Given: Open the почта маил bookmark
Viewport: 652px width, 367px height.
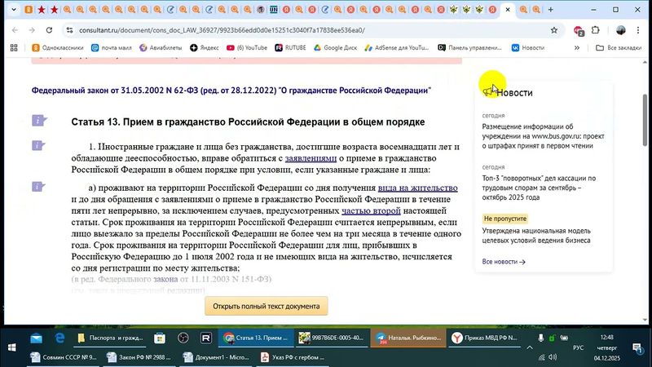Looking at the screenshot, I should [x=112, y=48].
